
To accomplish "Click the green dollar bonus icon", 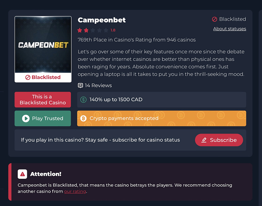I will [83, 100].
